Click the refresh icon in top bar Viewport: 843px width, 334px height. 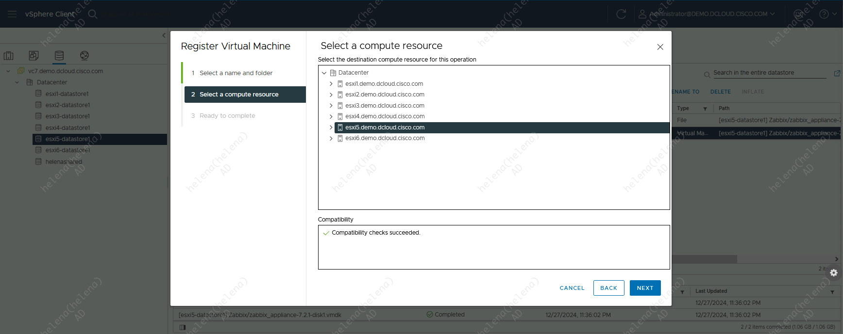[621, 14]
